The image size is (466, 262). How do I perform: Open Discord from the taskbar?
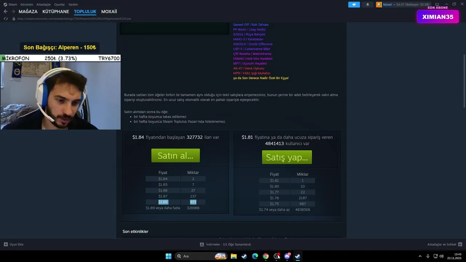[x=287, y=256]
